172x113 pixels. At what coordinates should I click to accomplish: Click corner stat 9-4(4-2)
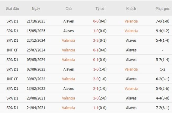[x=162, y=31]
